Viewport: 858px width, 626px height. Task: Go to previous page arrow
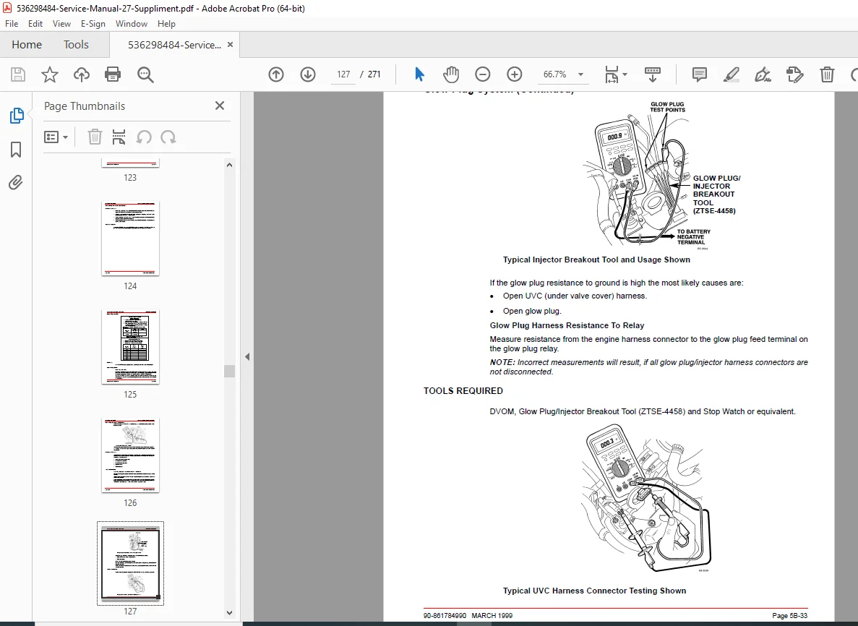[x=276, y=74]
